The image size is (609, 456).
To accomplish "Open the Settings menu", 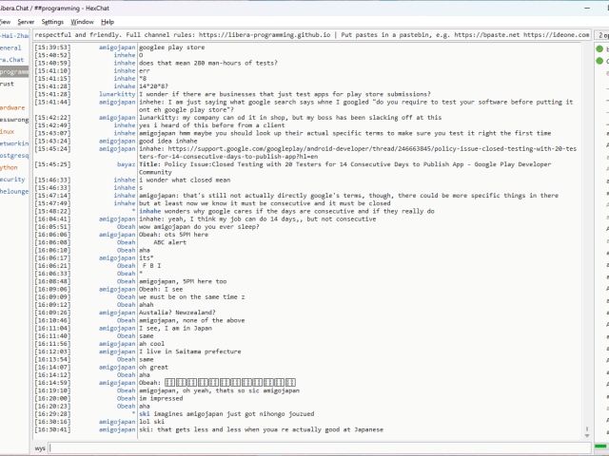I will (x=53, y=21).
